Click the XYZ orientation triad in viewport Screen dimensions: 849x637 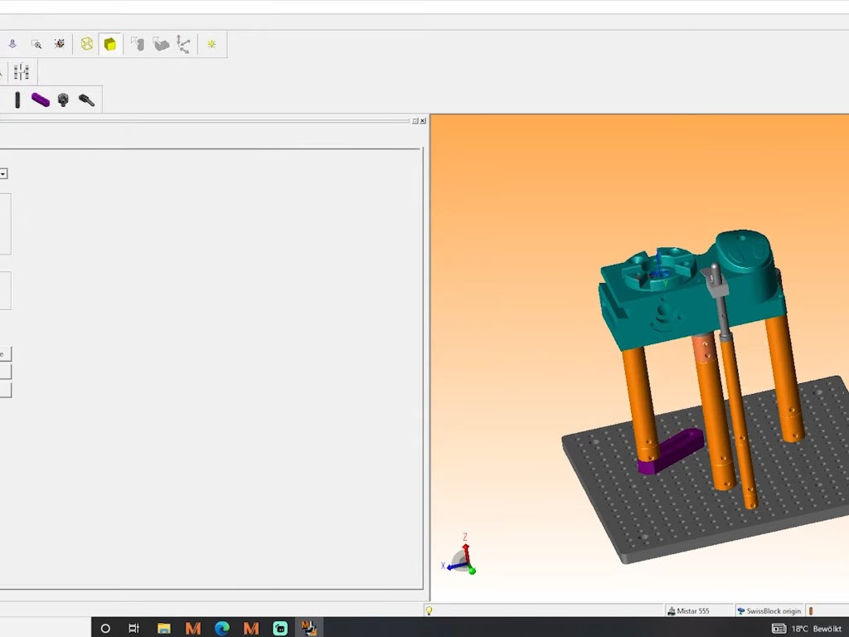(460, 557)
